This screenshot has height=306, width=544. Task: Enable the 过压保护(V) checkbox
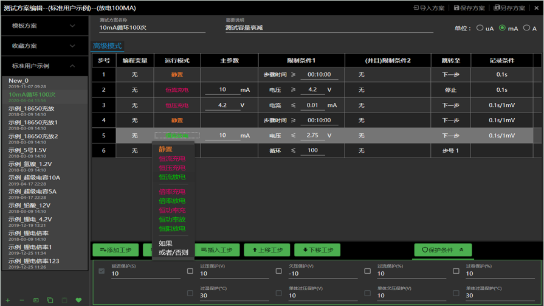click(x=190, y=271)
